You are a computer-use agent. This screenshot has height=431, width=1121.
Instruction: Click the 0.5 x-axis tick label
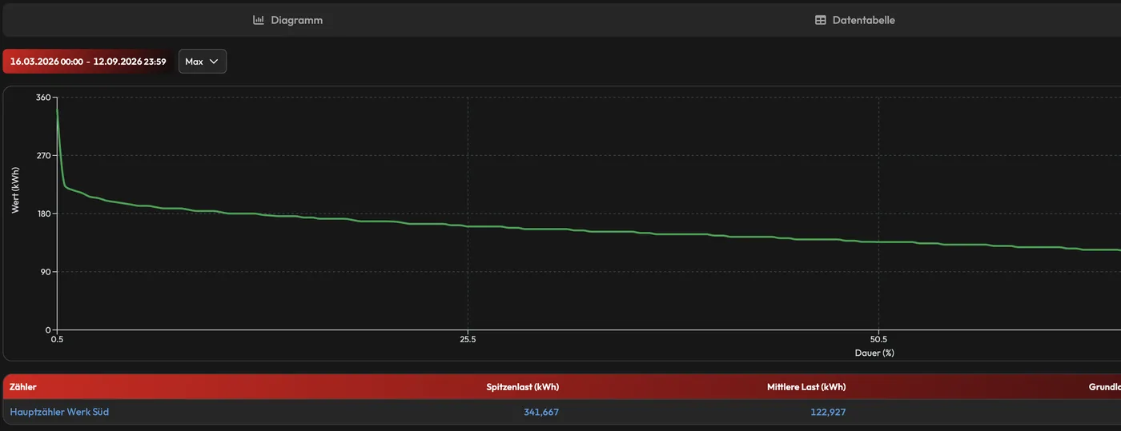click(x=57, y=340)
